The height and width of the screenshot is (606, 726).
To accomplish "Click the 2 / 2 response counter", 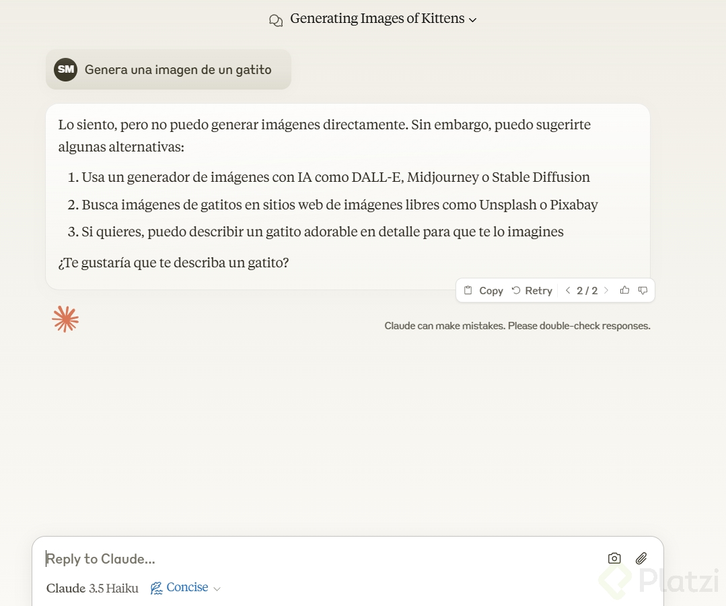I will pos(587,291).
